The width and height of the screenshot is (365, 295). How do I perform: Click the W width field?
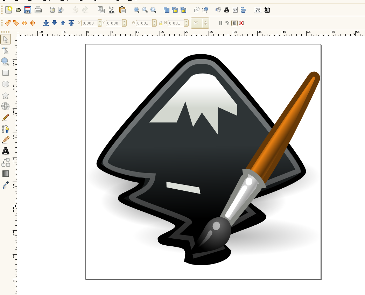click(144, 23)
